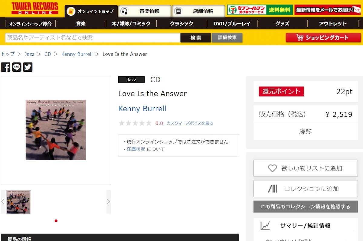Open the DVD/ブルーレイ menu
The image size is (363, 241).
[232, 24]
